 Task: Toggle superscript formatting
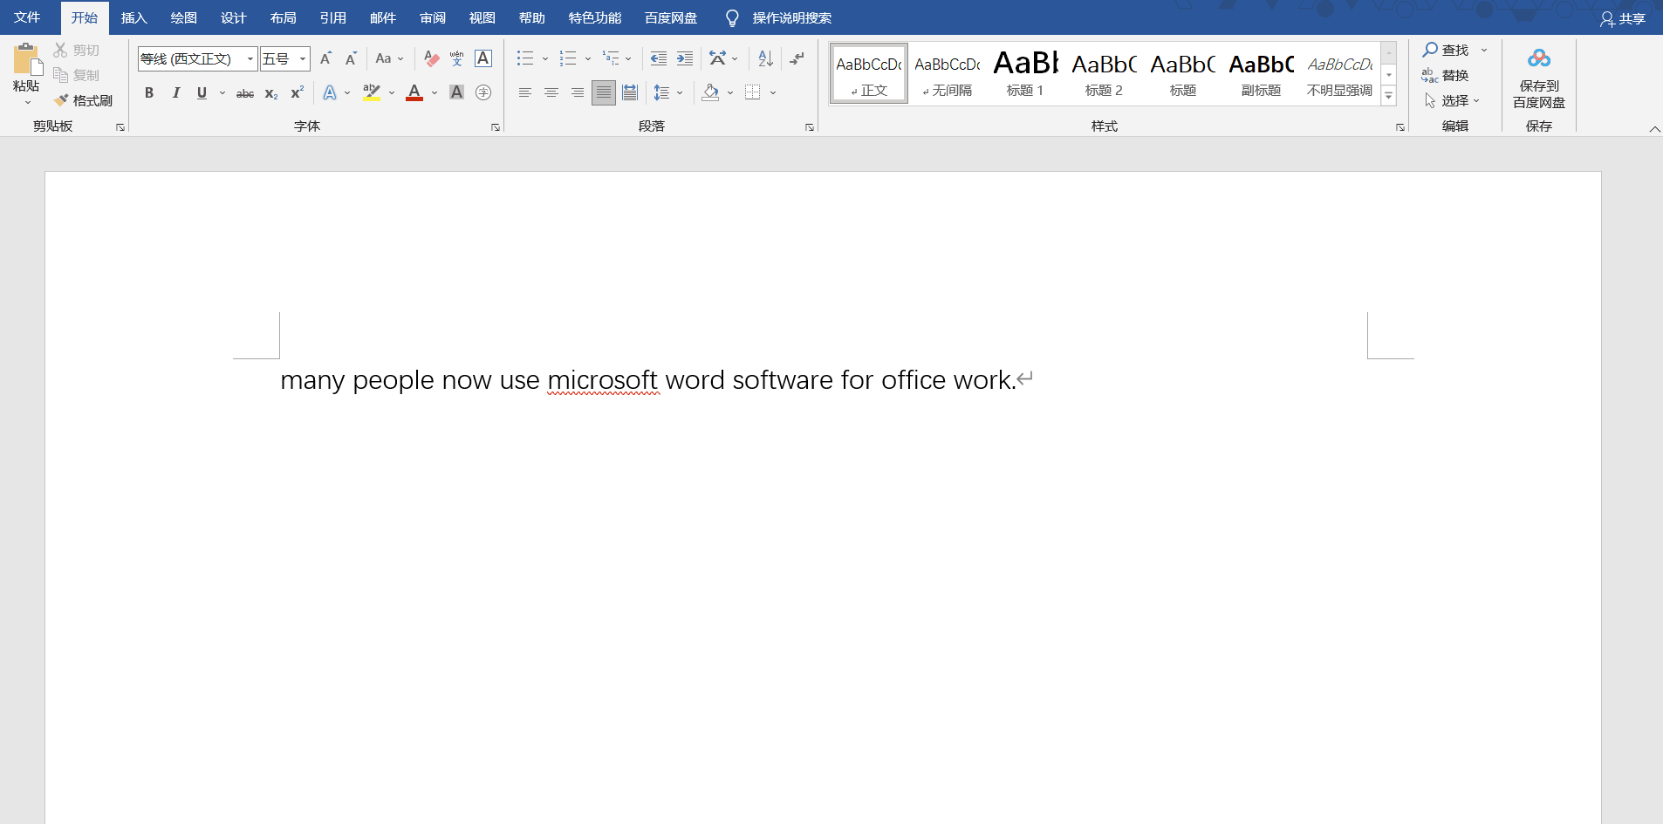(298, 92)
